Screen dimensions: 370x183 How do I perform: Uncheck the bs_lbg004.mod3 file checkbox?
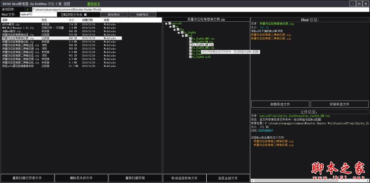click(x=191, y=57)
